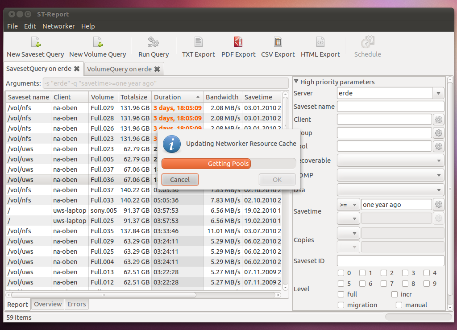This screenshot has height=330, width=457.
Task: Enable the full level checkbox
Action: coord(341,294)
